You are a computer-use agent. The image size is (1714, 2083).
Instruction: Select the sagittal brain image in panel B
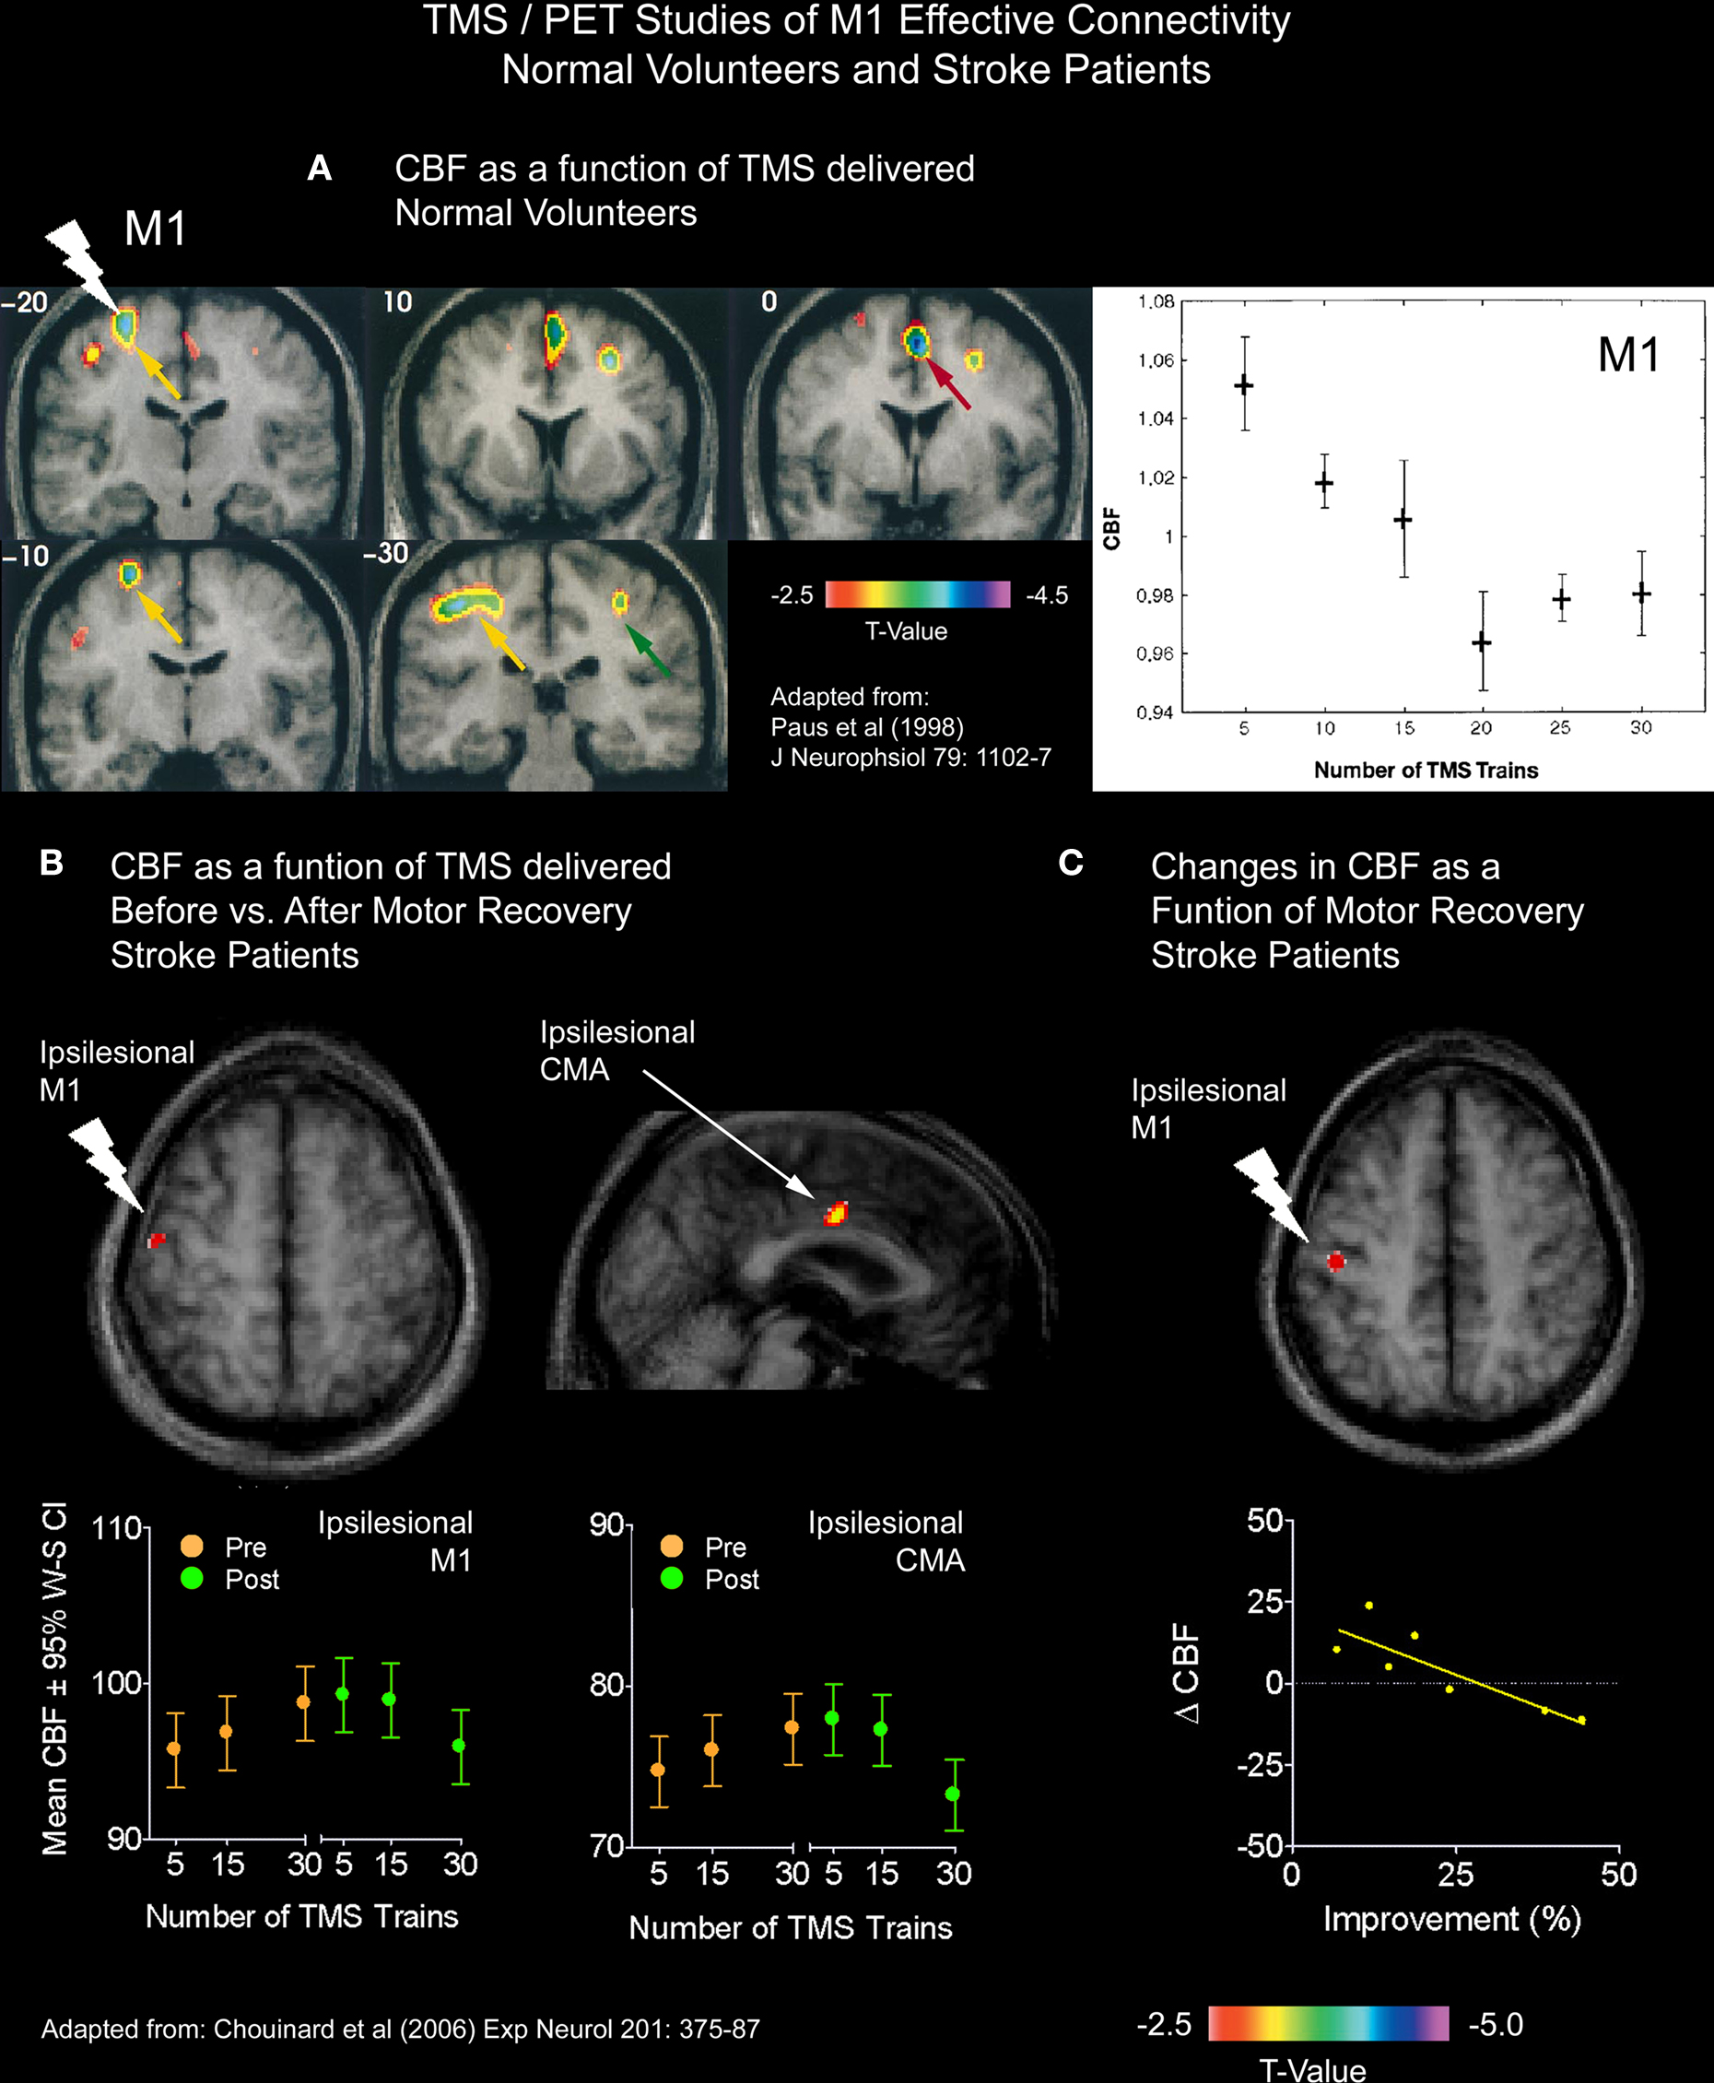click(x=802, y=1250)
